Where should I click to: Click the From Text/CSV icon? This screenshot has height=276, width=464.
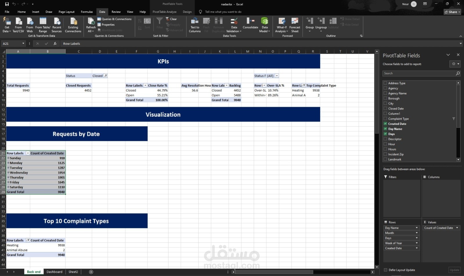pyautogui.click(x=18, y=25)
